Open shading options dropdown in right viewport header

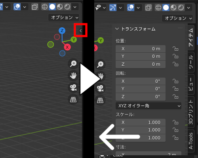[x=188, y=8]
